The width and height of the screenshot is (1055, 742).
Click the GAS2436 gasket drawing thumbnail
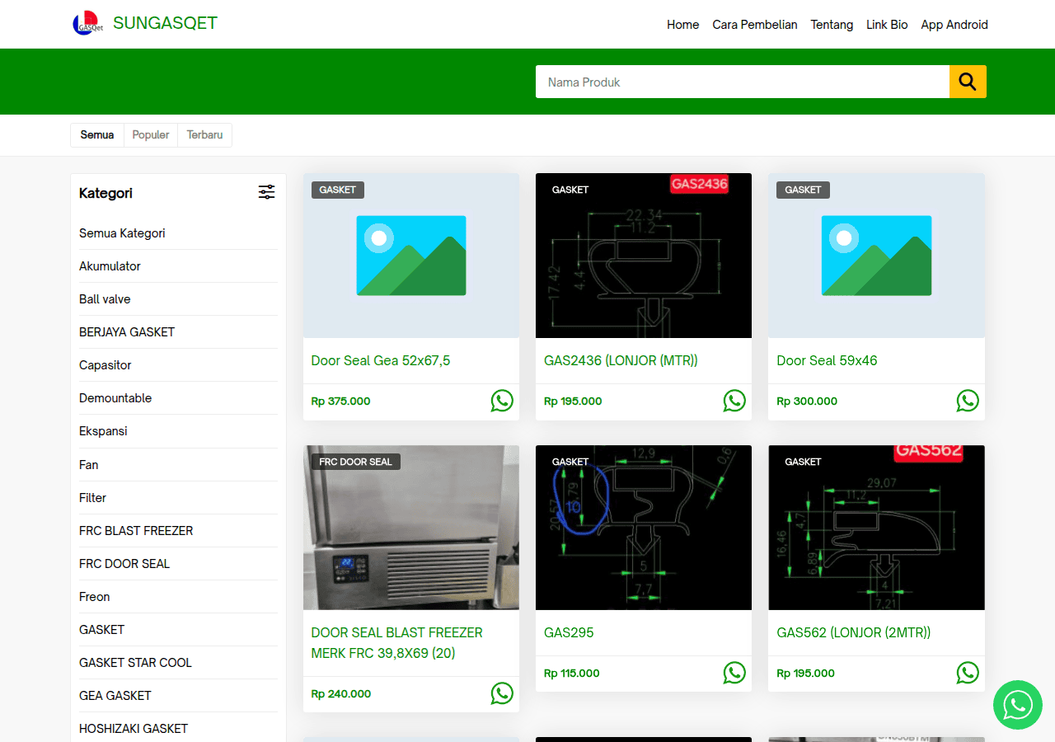(644, 256)
